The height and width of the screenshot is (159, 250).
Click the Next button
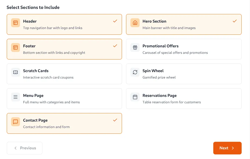[x=227, y=148]
